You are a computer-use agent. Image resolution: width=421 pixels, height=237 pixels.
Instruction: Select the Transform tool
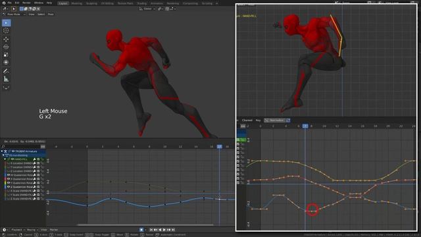click(x=6, y=63)
